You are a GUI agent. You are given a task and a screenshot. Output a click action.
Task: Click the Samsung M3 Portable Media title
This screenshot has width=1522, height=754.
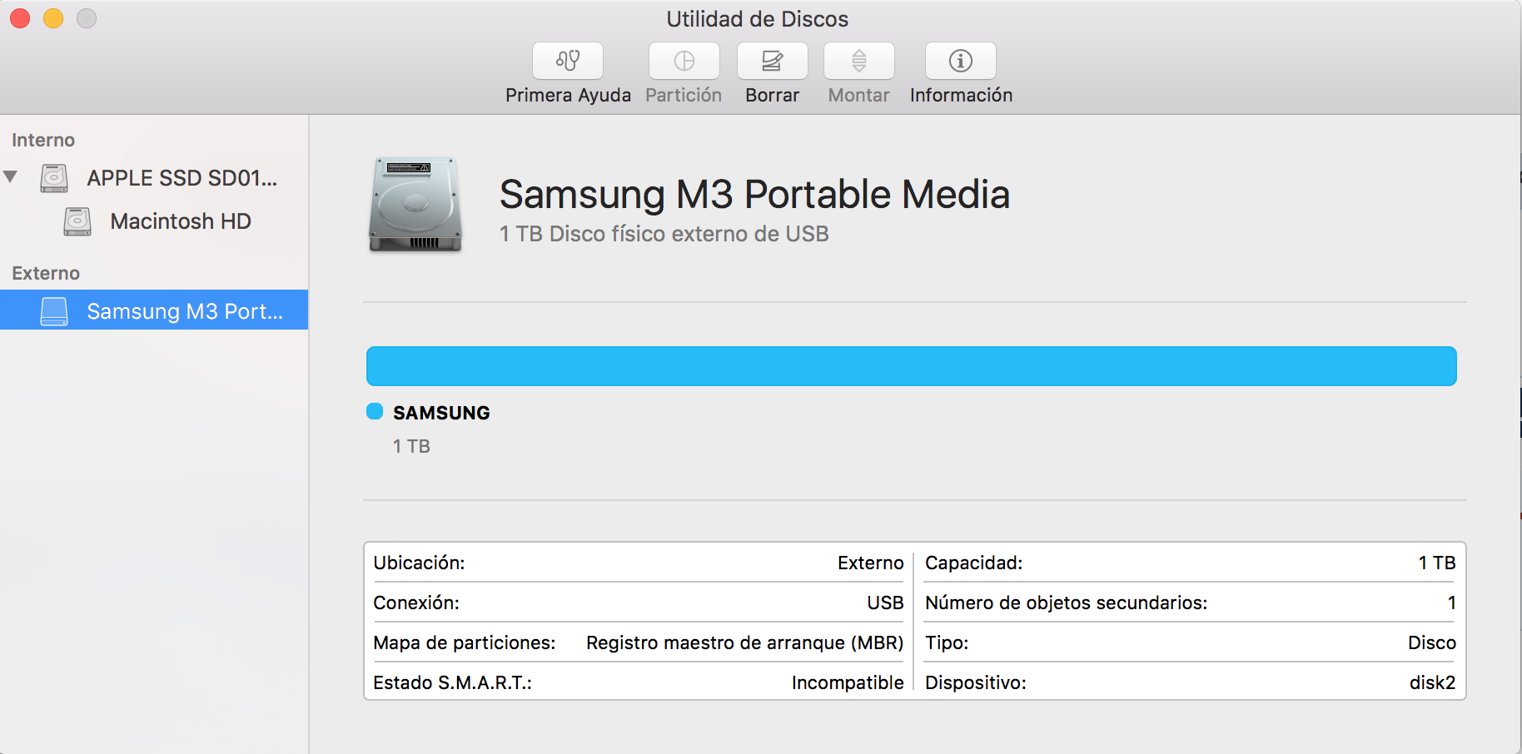(754, 195)
